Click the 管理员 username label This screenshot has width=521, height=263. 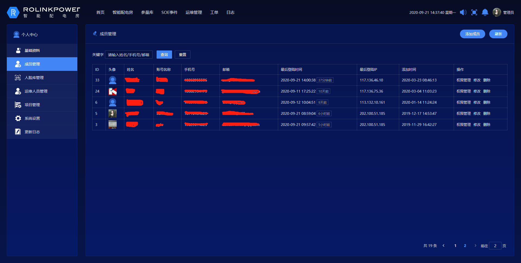tap(509, 12)
